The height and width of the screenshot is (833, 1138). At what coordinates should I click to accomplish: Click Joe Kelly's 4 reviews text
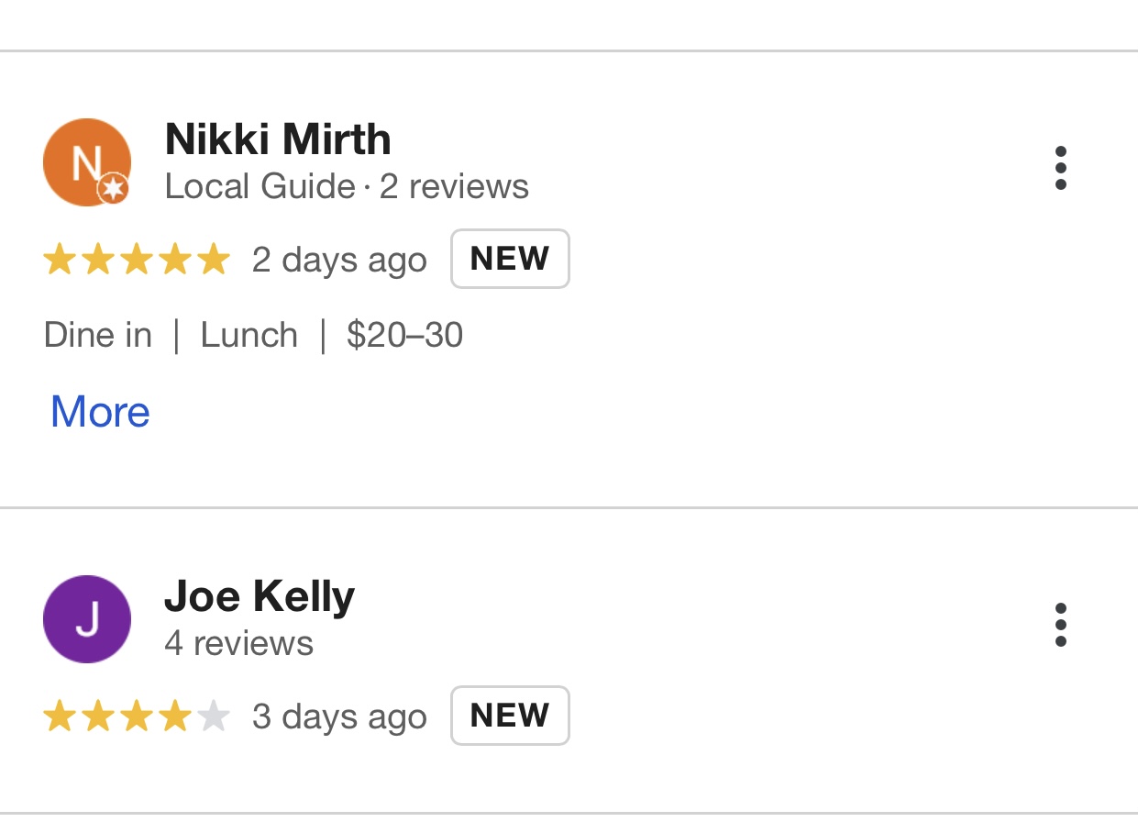tap(238, 644)
